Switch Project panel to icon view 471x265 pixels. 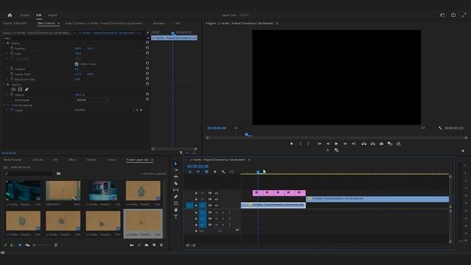pyautogui.click(x=20, y=245)
